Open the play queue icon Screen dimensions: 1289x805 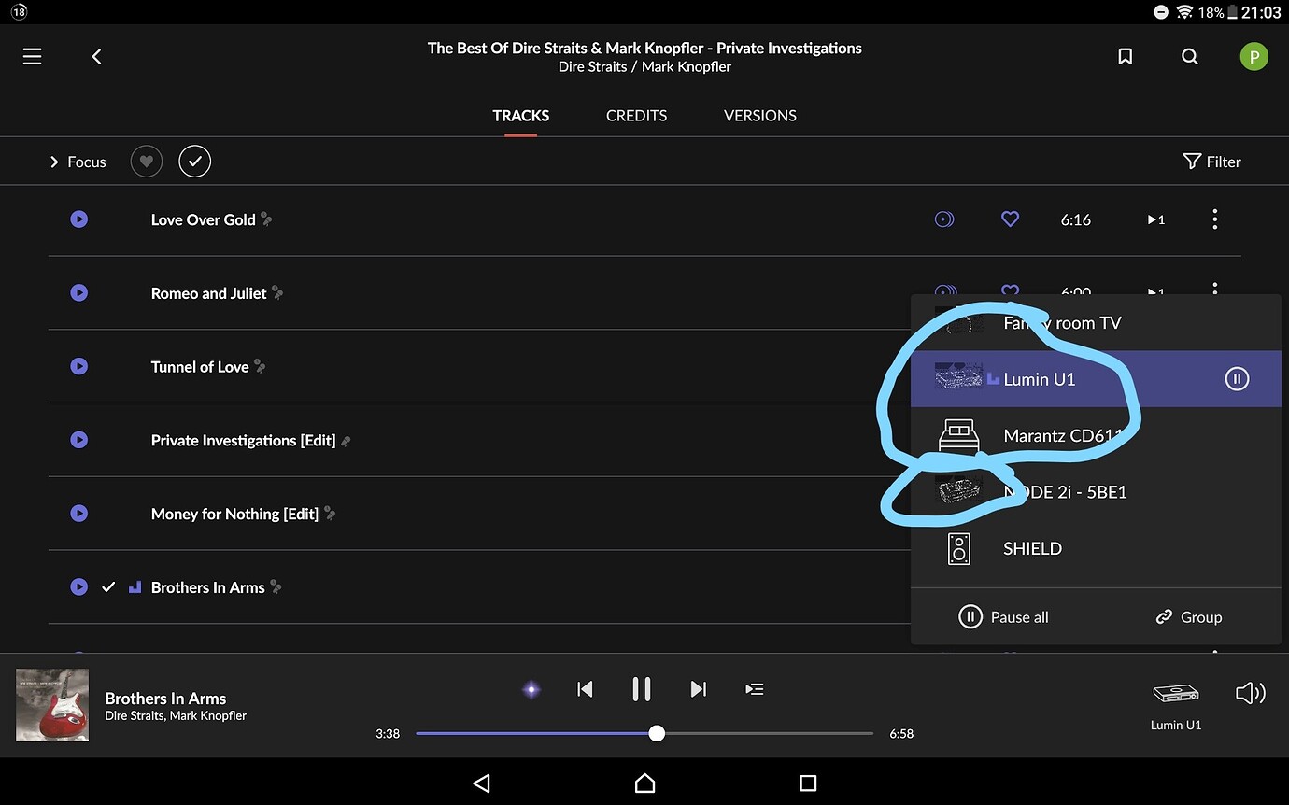(x=755, y=688)
